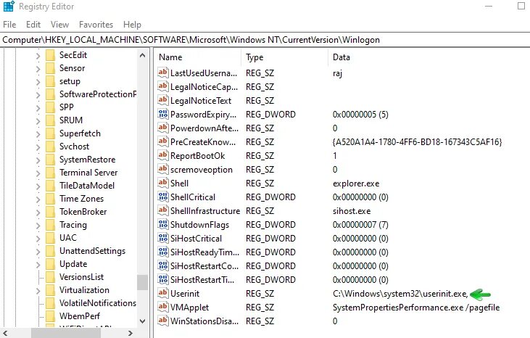This screenshot has width=530, height=338.
Task: Click the DWORD icon beside SiHostReadyTim value
Action: coord(163,252)
